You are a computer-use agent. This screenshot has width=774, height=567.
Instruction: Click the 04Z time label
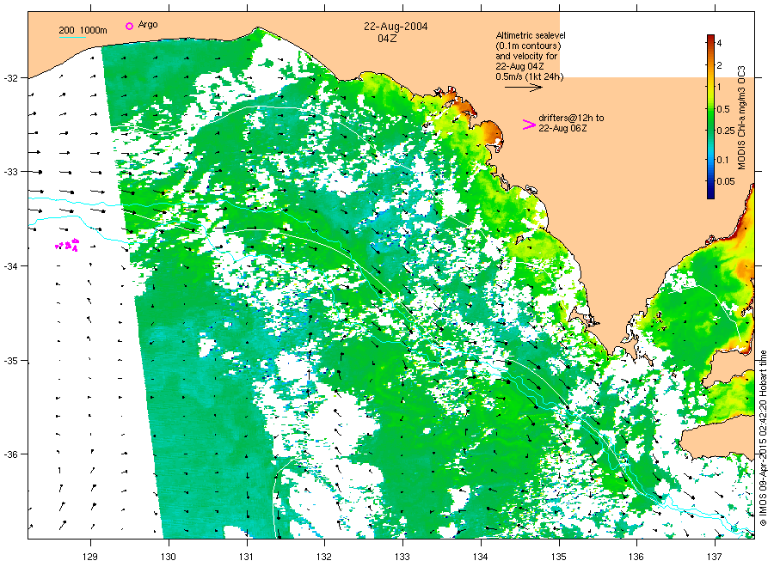[x=387, y=39]
